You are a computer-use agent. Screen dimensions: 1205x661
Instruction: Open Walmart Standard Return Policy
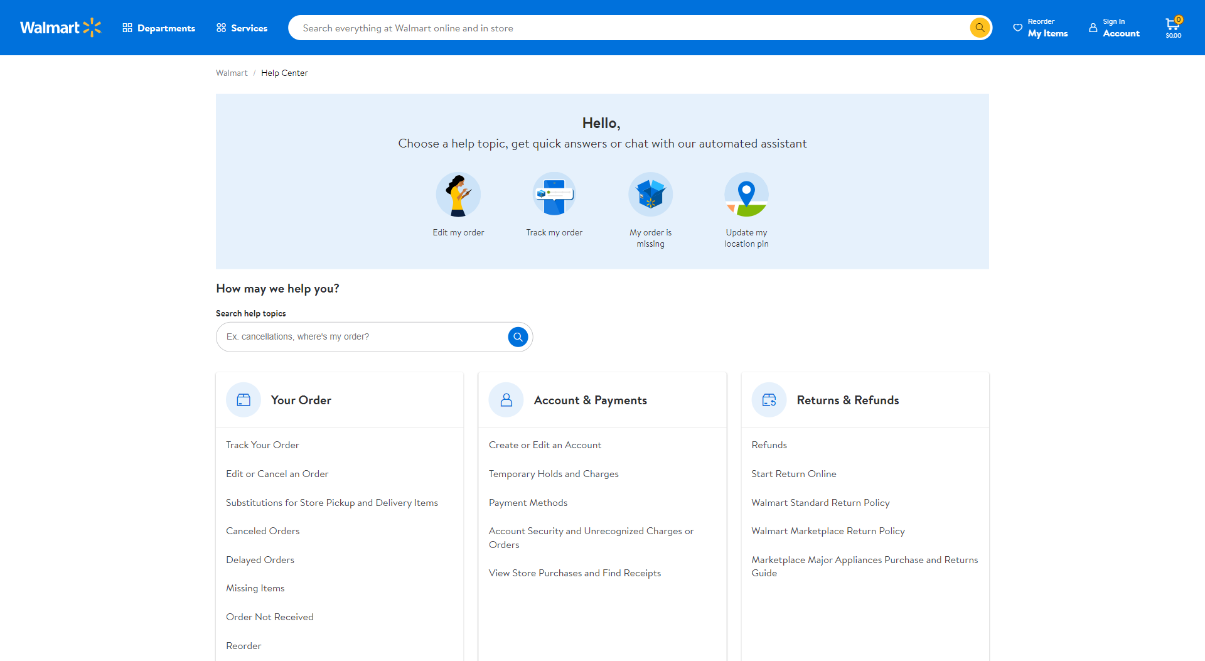point(820,503)
